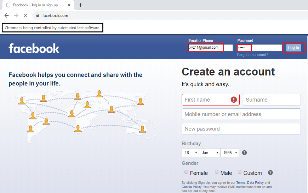Select the Male radio button
This screenshot has width=308, height=193.
coord(216,172)
